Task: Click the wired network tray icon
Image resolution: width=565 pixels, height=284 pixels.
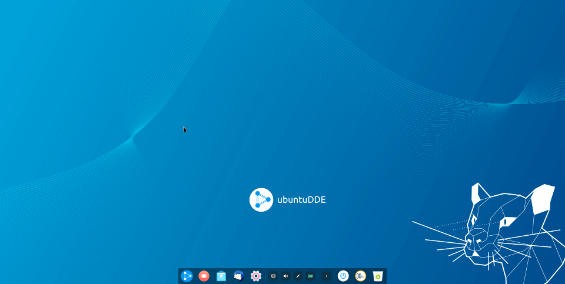Action: coord(273,276)
